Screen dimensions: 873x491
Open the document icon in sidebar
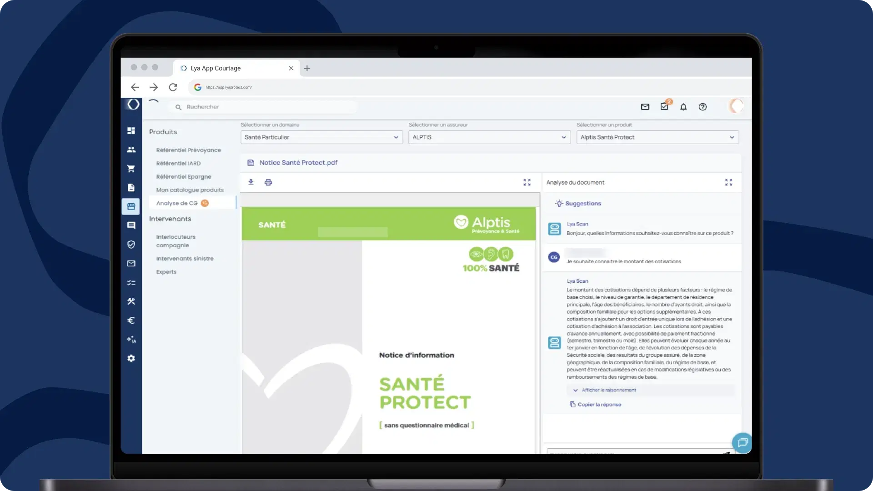pos(131,188)
